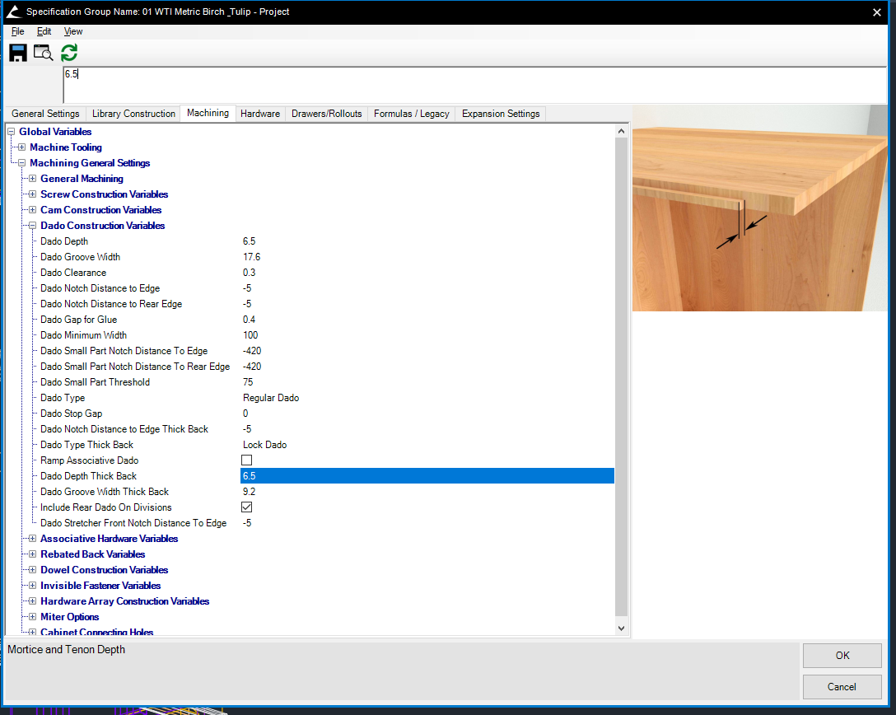Click highlighted Dado Depth Thick Back value

pos(427,475)
